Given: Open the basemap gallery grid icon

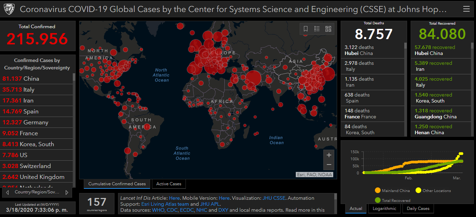Looking at the screenshot, I should [328, 29].
